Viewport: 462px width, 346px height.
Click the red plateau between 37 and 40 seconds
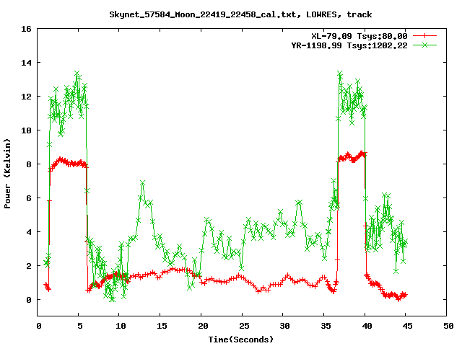[352, 157]
